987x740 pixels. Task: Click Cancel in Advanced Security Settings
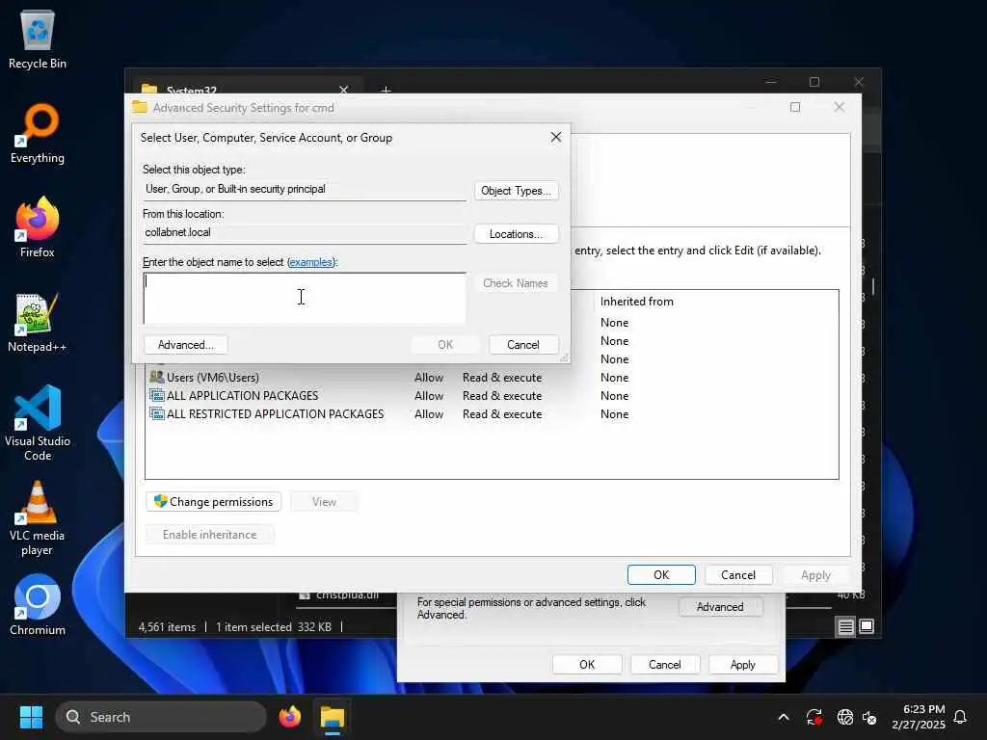click(x=737, y=575)
